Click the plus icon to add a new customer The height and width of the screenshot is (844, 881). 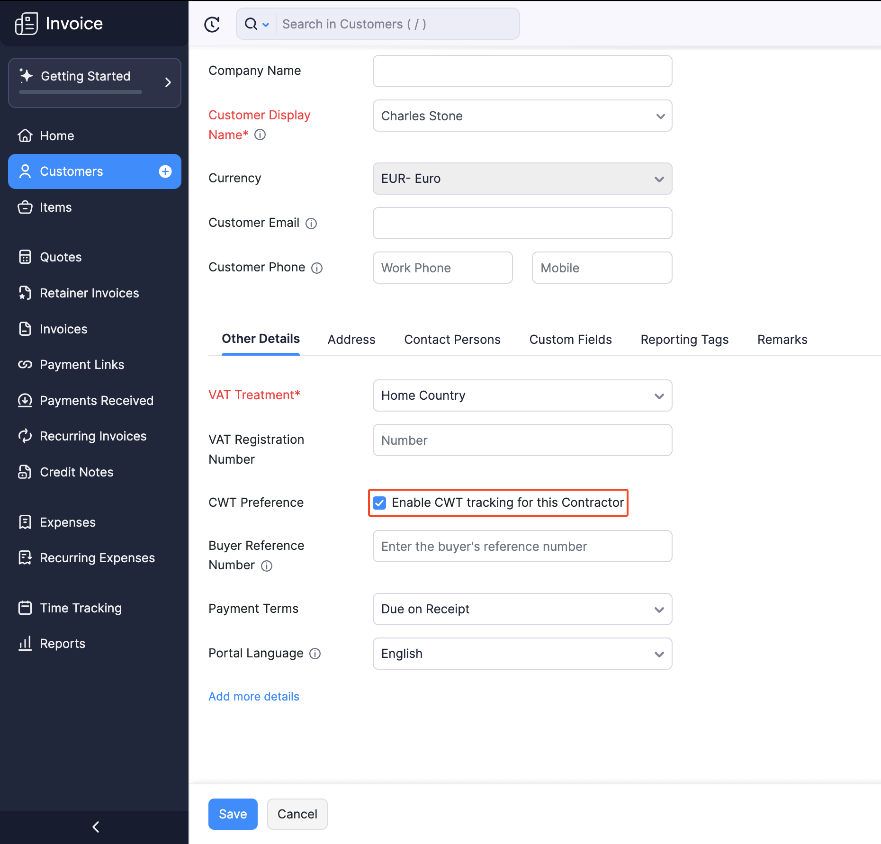165,171
